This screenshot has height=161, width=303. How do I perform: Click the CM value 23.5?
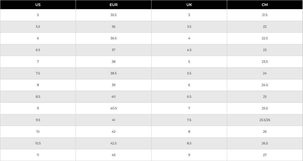[265, 62]
